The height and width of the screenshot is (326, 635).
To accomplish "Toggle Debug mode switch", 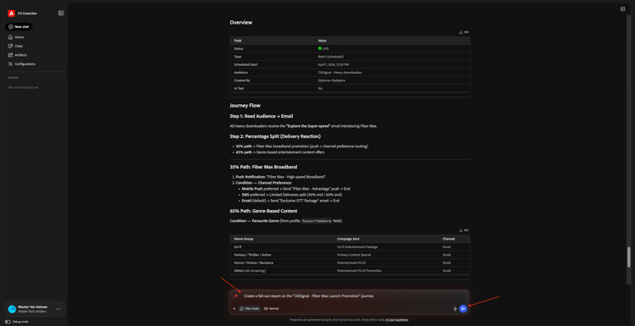I will click(x=8, y=322).
